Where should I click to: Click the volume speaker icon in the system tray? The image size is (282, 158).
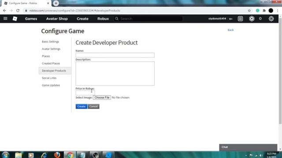261,155
